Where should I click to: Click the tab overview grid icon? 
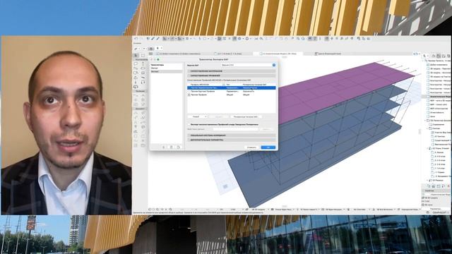coord(150,54)
